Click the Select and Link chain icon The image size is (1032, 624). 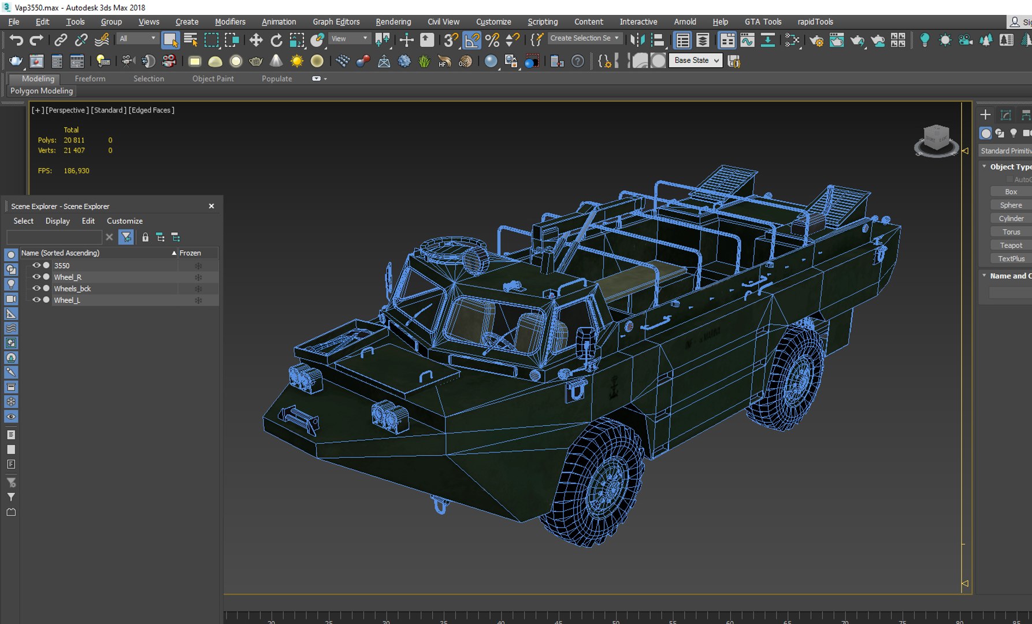pos(60,40)
